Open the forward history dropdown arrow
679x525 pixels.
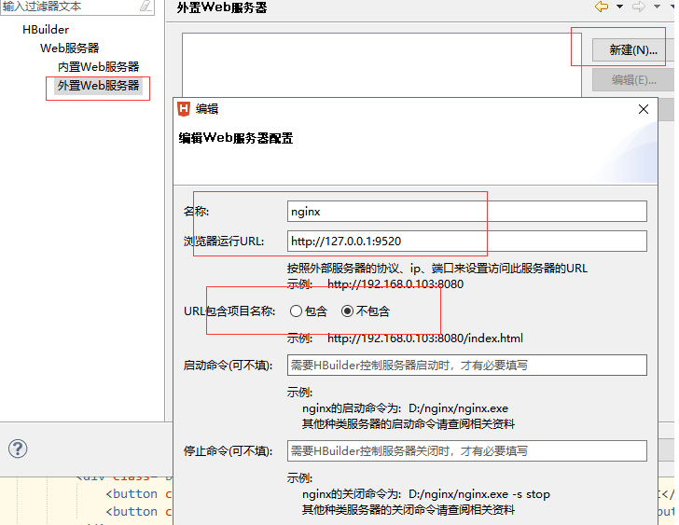657,7
